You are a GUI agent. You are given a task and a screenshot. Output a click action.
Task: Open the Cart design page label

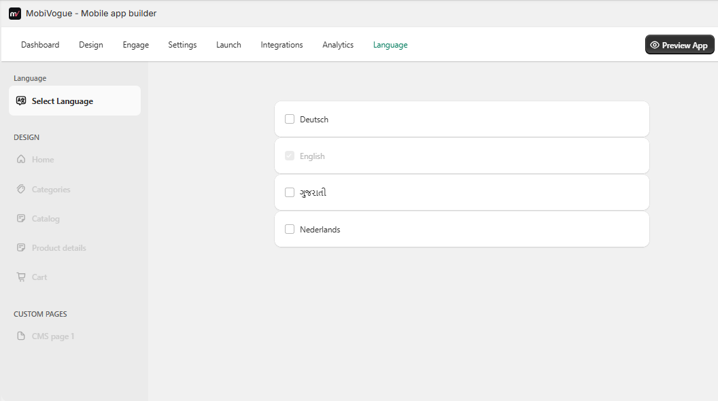pyautogui.click(x=39, y=277)
